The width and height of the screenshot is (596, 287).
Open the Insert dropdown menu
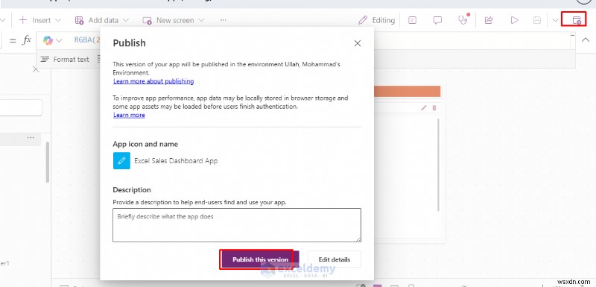coord(39,20)
